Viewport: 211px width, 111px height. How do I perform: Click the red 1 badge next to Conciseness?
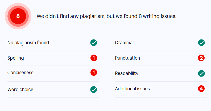coord(94,73)
